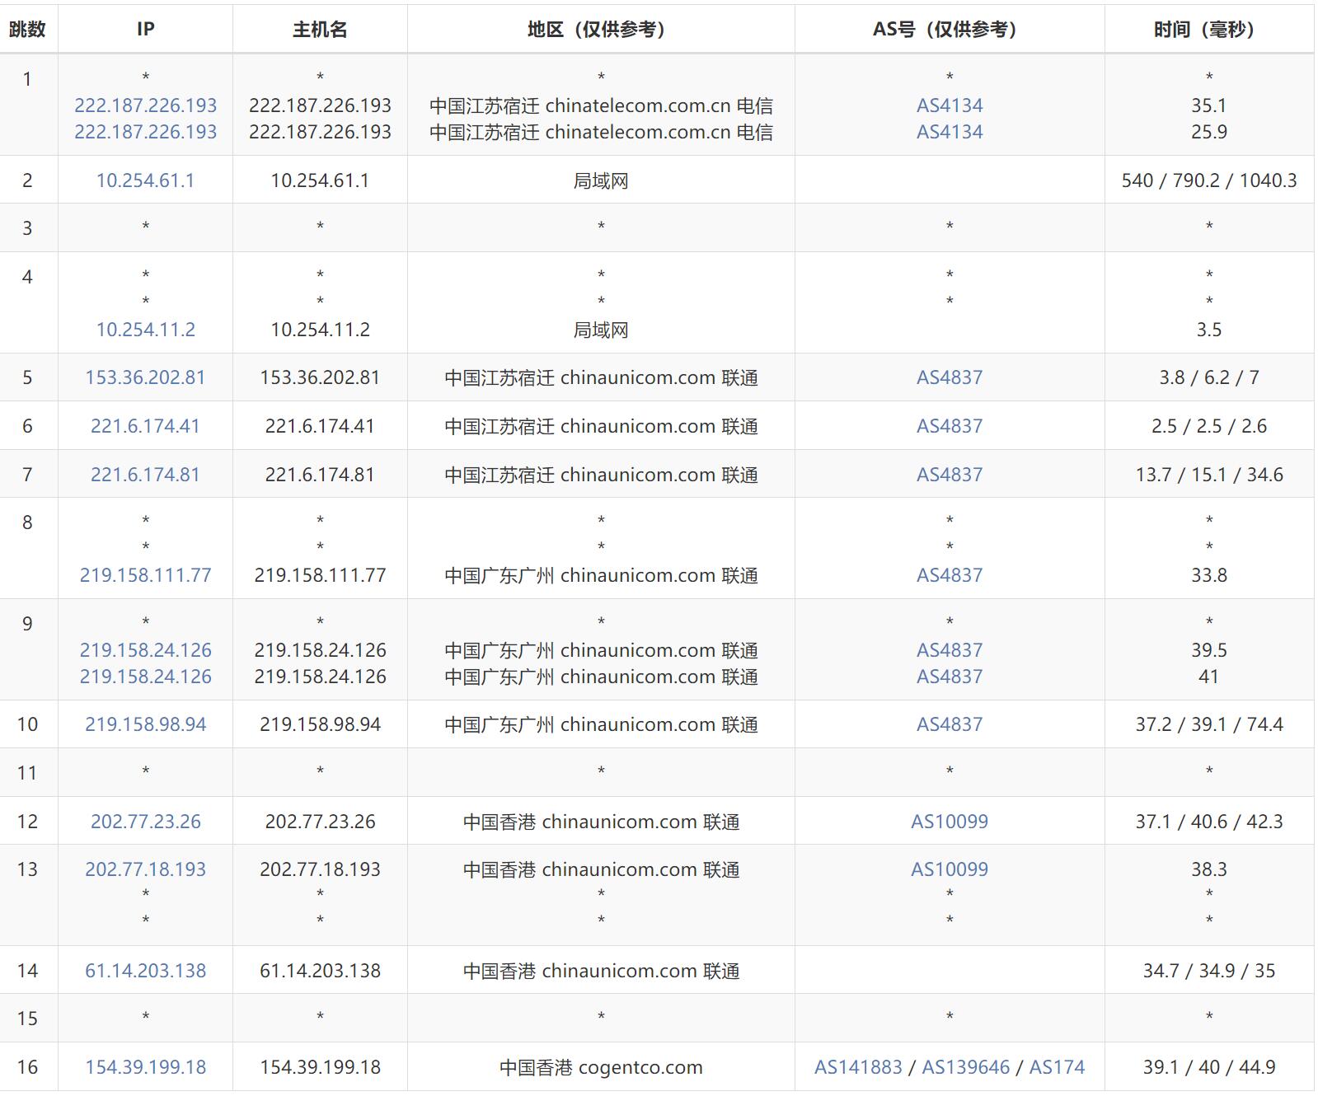Screen dimensions: 1318x1096
Task: Select time value 540 / 790.2 / 1040.3
Action: click(1209, 180)
